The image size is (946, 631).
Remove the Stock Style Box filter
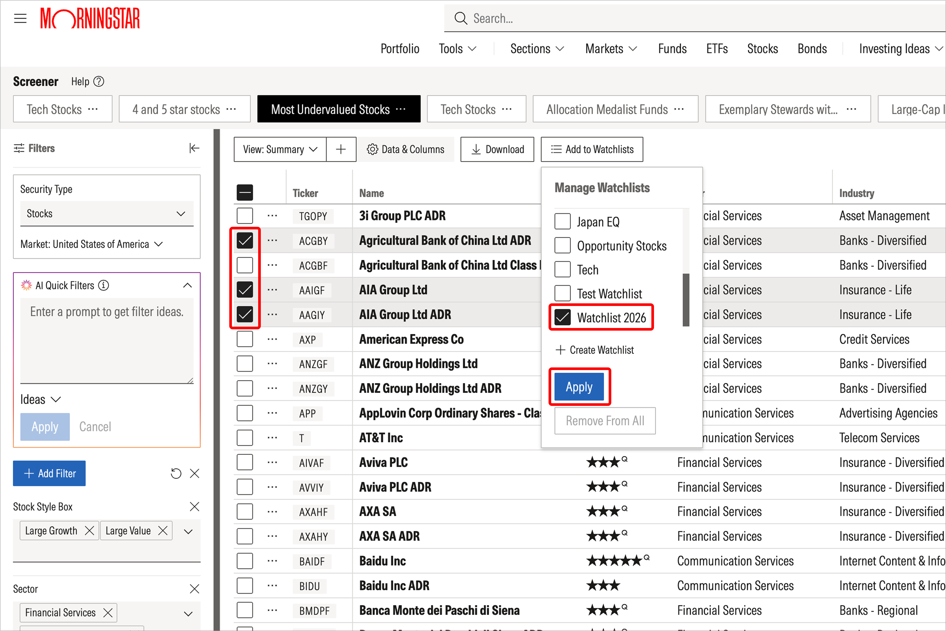tap(195, 507)
